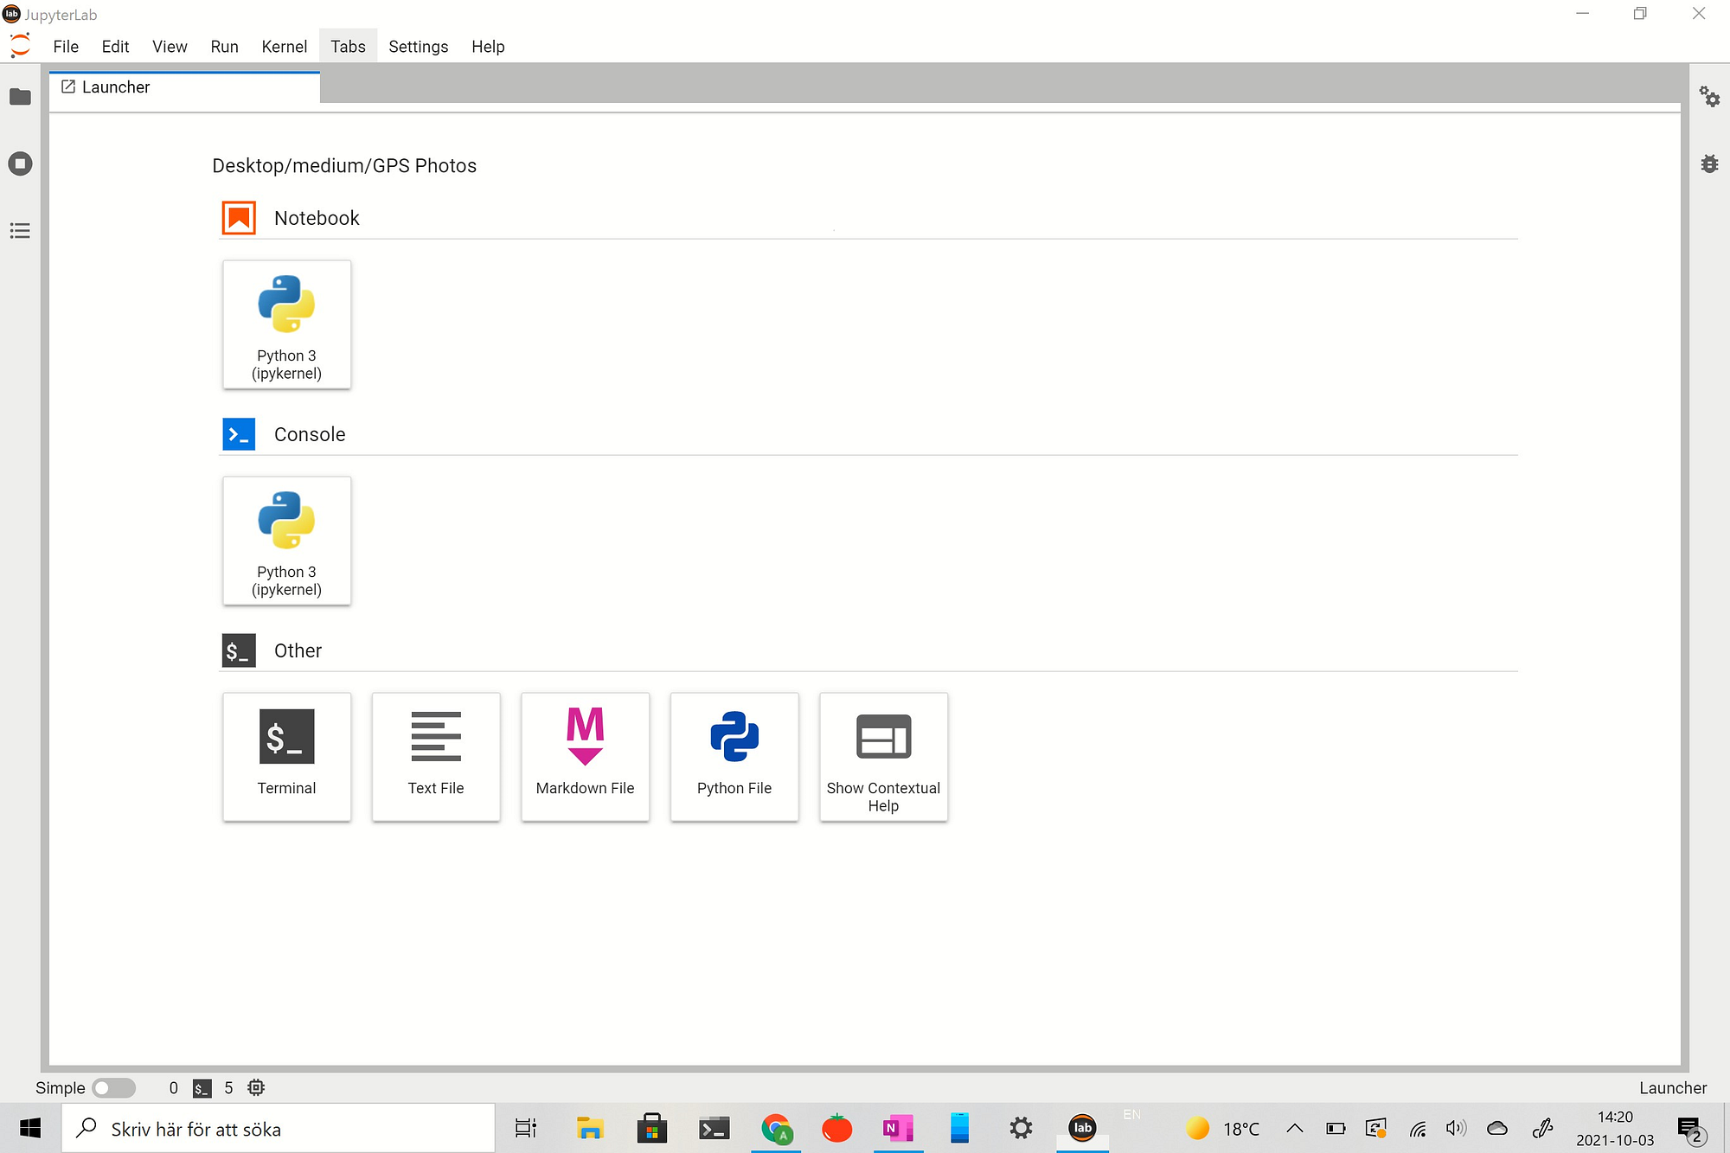Launch Python 3 notebook from Notebook section
Viewport: 1730px width, 1153px height.
pyautogui.click(x=286, y=324)
